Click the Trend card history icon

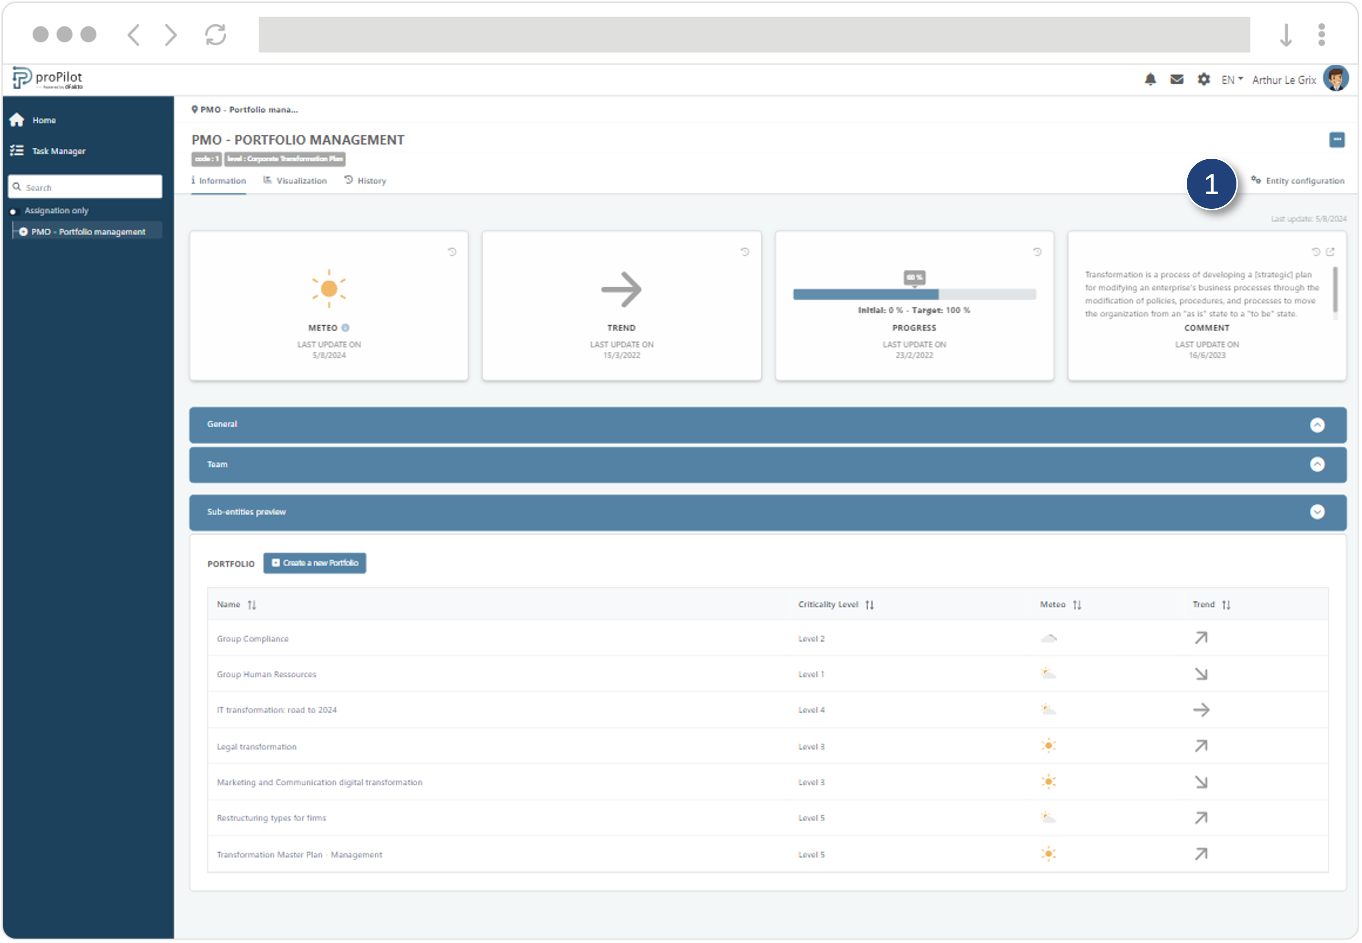point(745,252)
